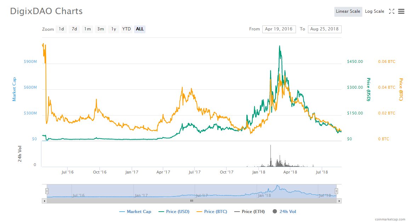This screenshot has height=224, width=417.
Task: Toggle Price (BTC) series in legend
Action: (x=212, y=212)
